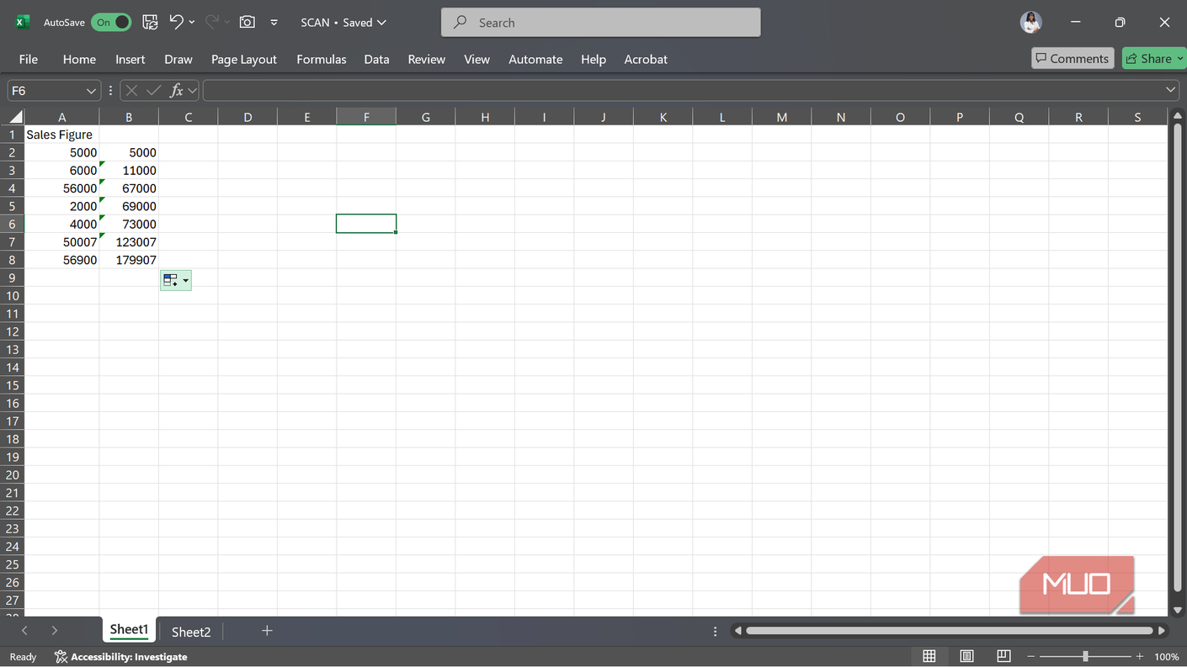
Task: Click the Comments button
Action: click(x=1073, y=58)
